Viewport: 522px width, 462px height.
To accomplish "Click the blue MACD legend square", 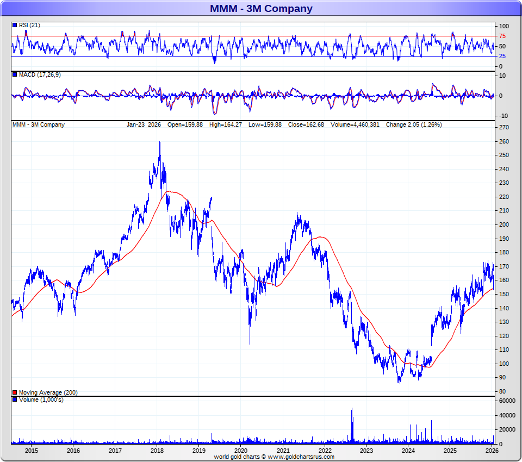I will click(x=15, y=74).
